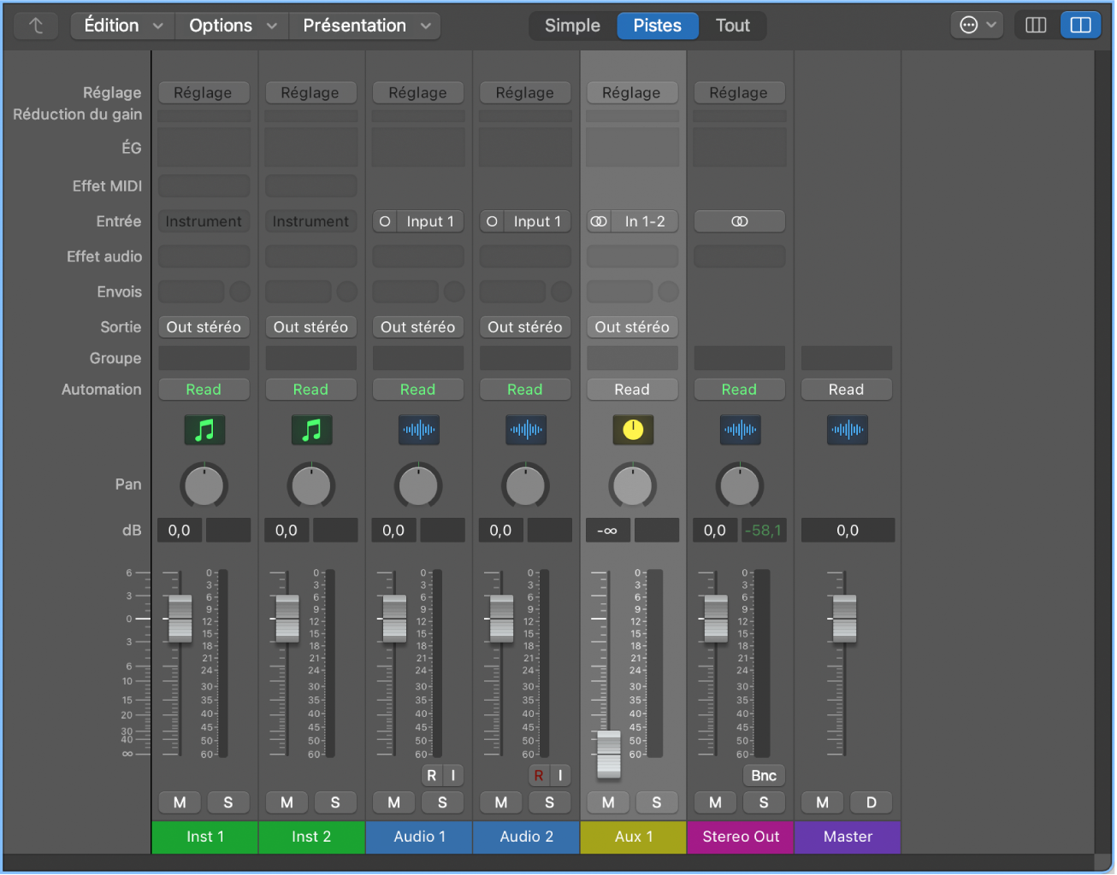
Task: Click the dB value field on Master
Action: 848,530
